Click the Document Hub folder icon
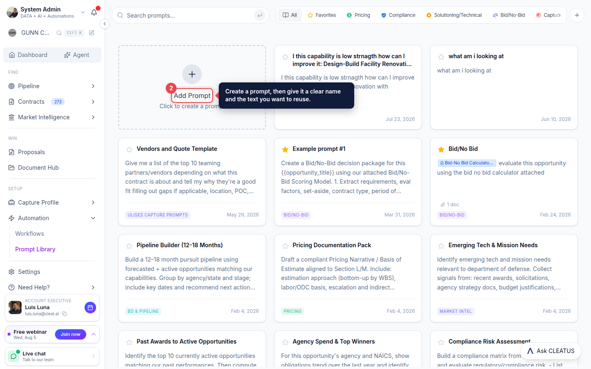The width and height of the screenshot is (591, 369). point(11,168)
